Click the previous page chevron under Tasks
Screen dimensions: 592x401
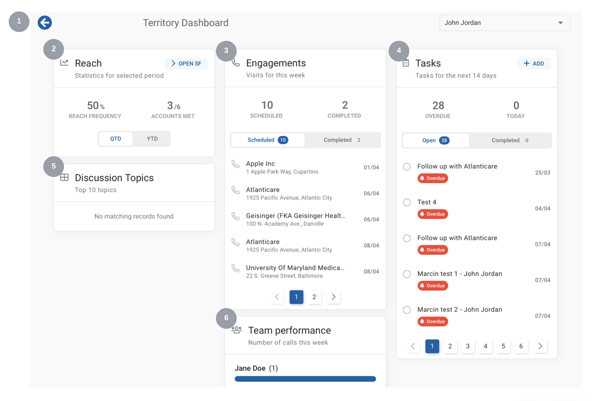tap(413, 346)
